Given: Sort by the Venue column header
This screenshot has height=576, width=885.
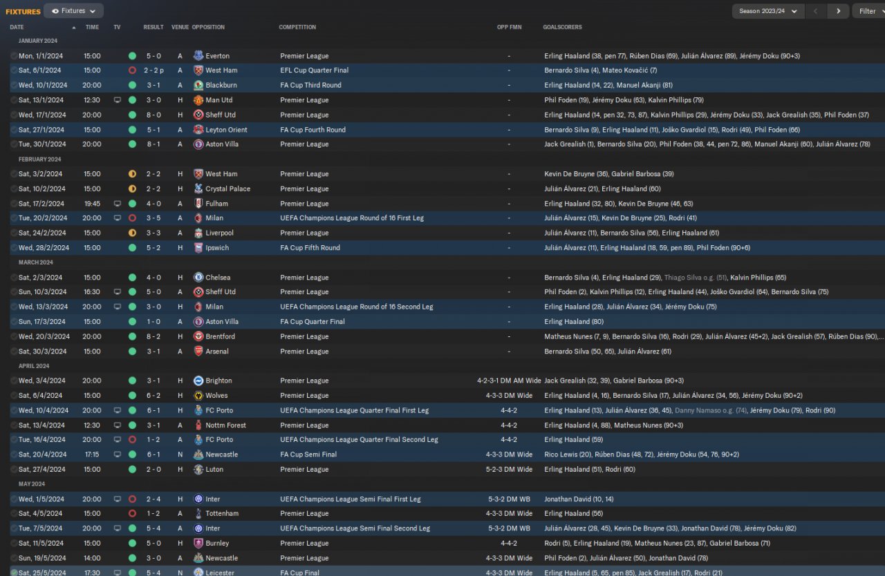Looking at the screenshot, I should pos(180,28).
